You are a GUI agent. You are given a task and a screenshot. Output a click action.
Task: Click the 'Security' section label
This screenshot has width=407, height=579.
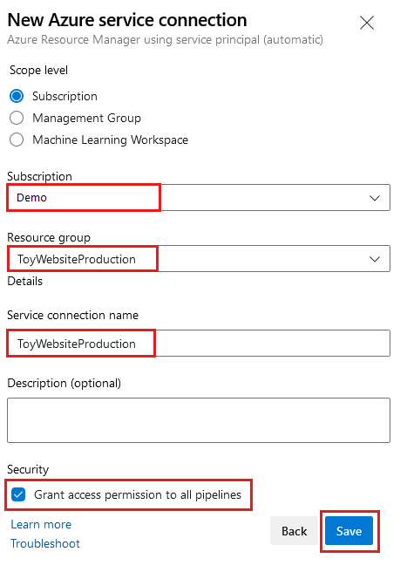point(28,469)
